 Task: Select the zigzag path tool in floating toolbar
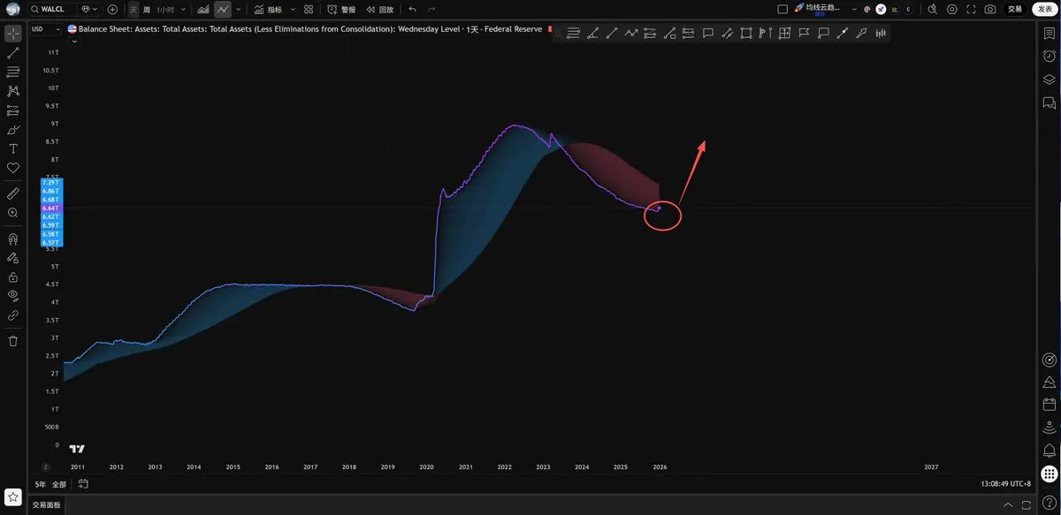630,34
